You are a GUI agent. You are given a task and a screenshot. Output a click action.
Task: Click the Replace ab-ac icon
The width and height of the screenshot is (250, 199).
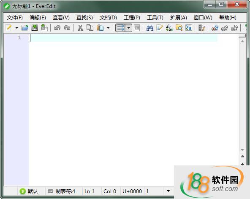(x=169, y=28)
